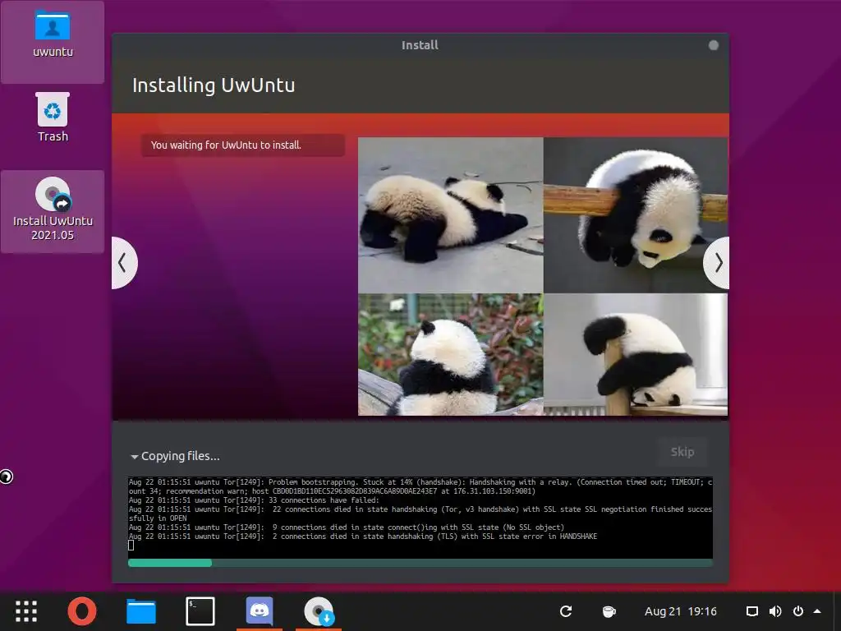Click the greyed-out Skip button
This screenshot has height=631, width=841.
click(x=682, y=452)
